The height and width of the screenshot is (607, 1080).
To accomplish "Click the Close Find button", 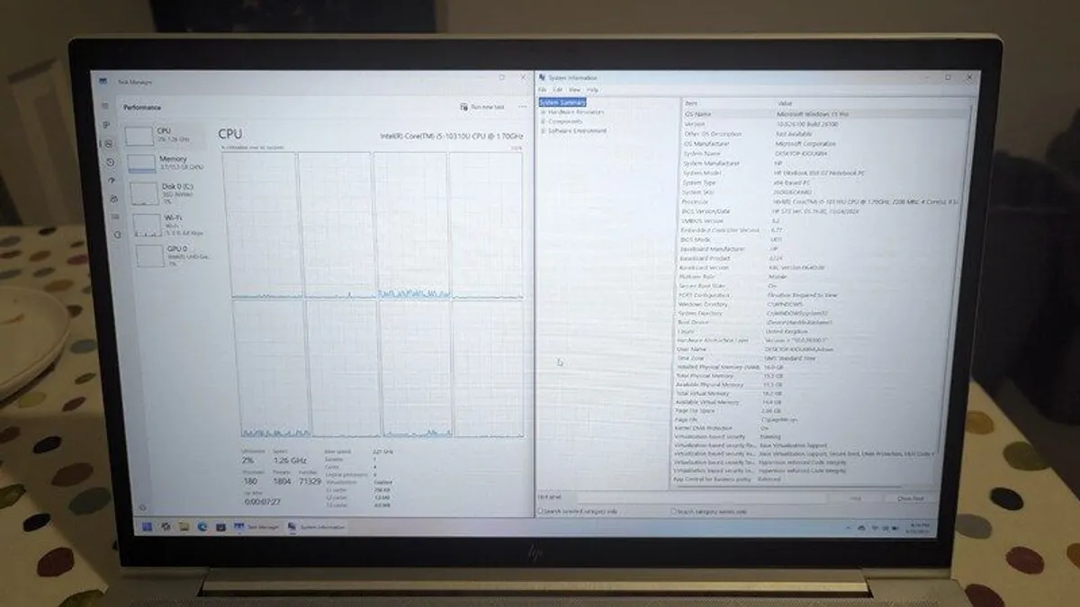I will point(909,498).
